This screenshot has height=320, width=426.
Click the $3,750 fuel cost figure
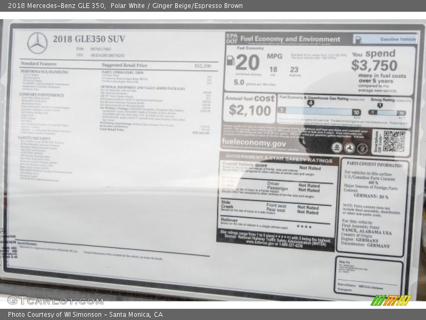coord(374,66)
